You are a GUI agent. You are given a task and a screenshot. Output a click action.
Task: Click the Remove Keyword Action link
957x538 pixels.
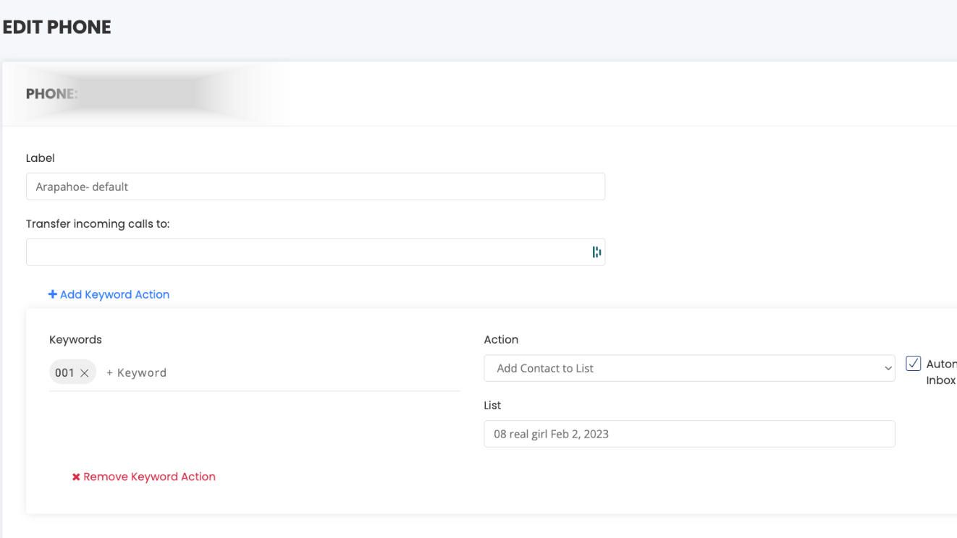pyautogui.click(x=149, y=477)
